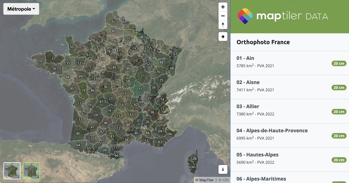Screen dimensions: 349x183
Task: Select department 83 on the map
Action: click(160, 142)
